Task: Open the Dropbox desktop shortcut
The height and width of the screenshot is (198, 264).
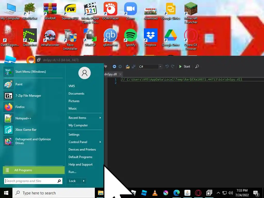Action: 151,37
